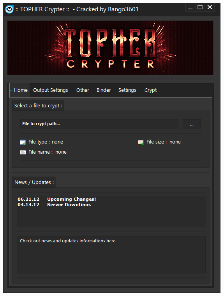Click the File type icon

23,142
